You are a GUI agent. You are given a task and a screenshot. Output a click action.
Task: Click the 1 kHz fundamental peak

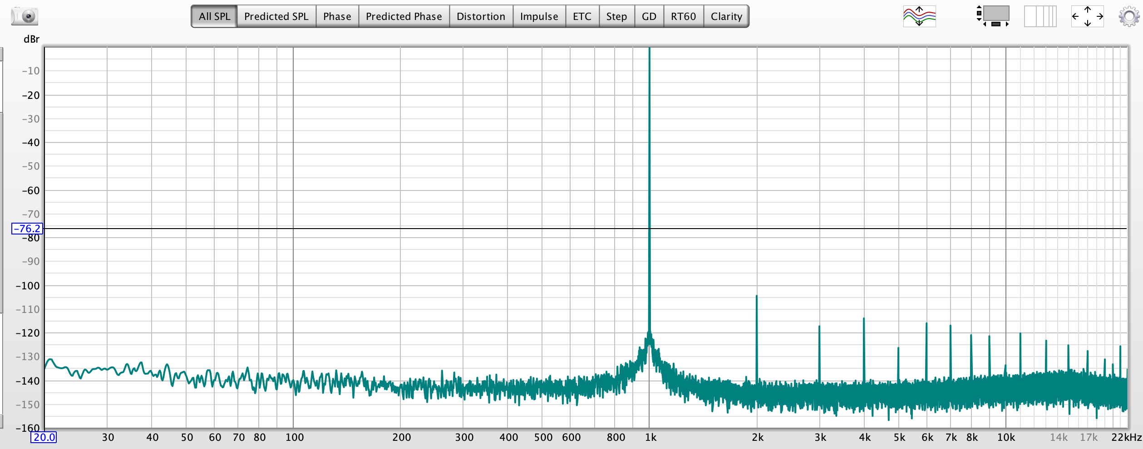tap(650, 190)
